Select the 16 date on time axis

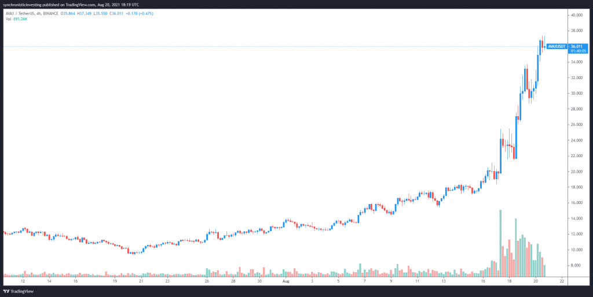pyautogui.click(x=482, y=281)
